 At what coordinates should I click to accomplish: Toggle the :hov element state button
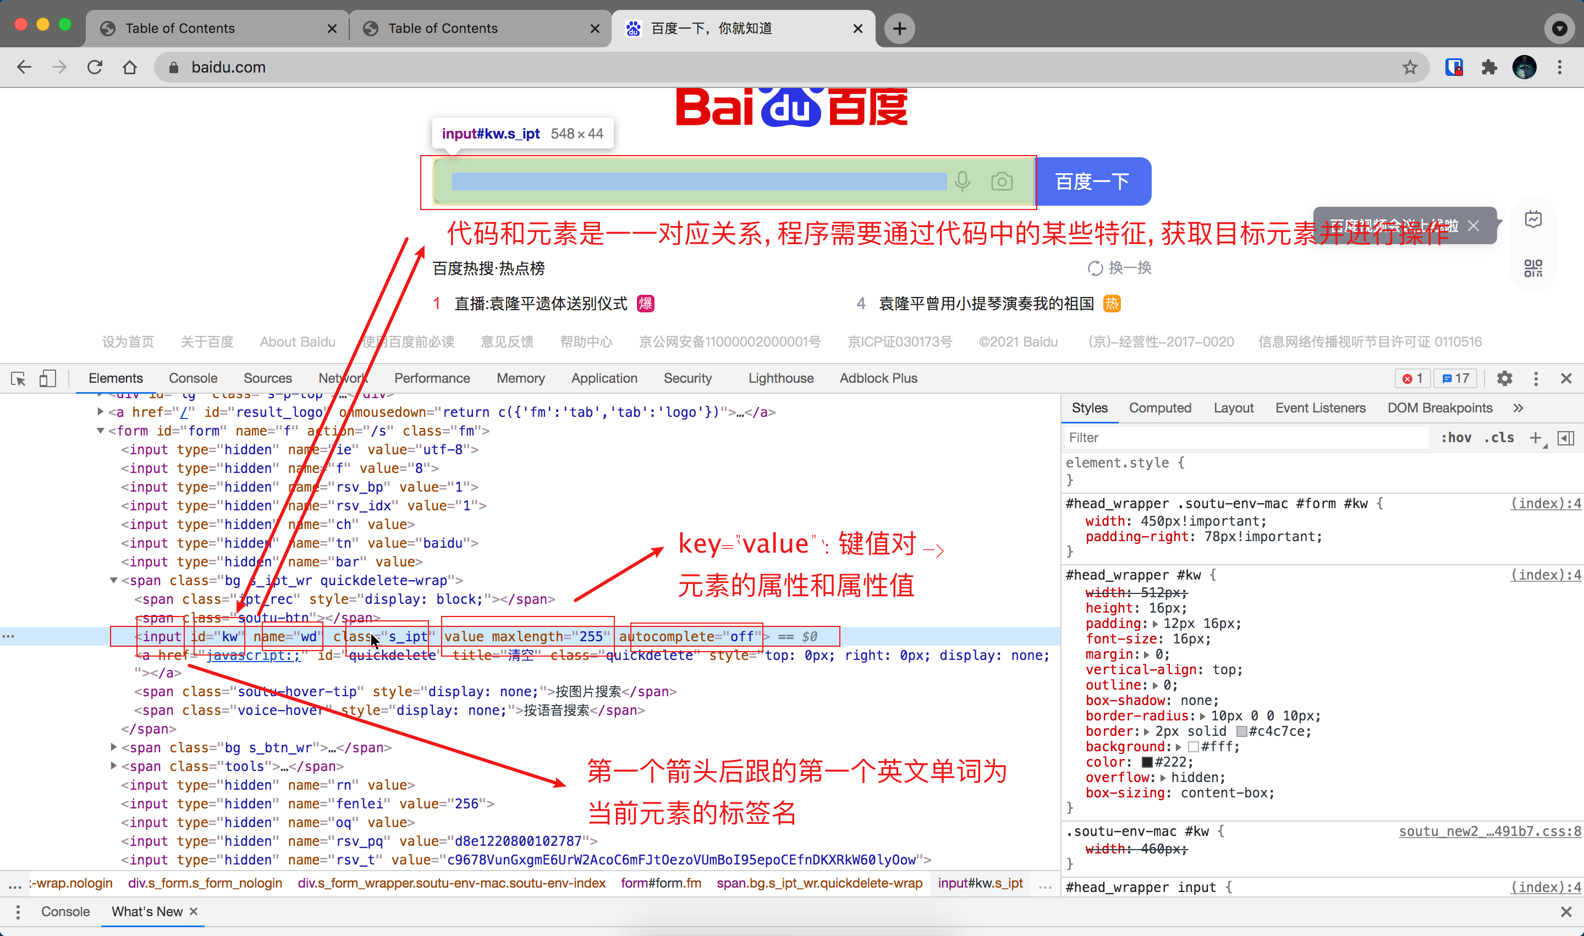tap(1456, 438)
